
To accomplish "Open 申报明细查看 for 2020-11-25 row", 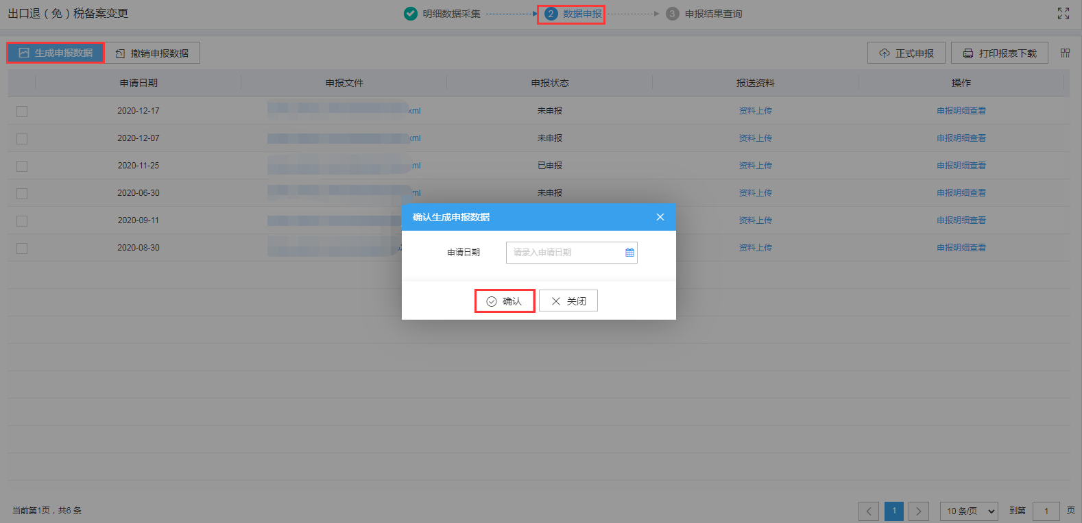I will pyautogui.click(x=961, y=166).
